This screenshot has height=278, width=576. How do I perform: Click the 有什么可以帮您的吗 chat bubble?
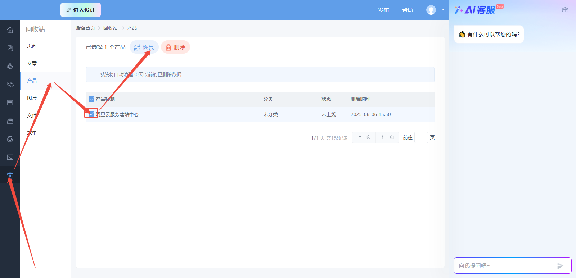(489, 34)
